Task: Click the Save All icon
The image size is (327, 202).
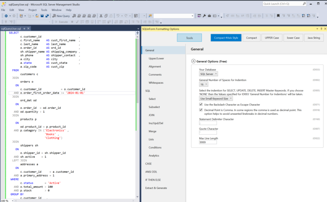Action: (x=47, y=16)
